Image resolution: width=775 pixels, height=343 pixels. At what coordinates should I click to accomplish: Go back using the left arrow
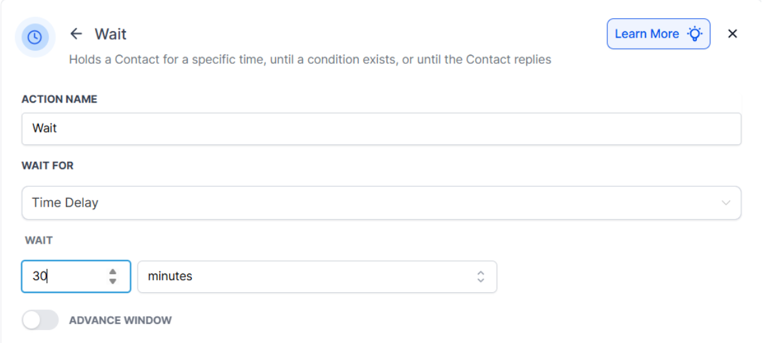click(77, 34)
